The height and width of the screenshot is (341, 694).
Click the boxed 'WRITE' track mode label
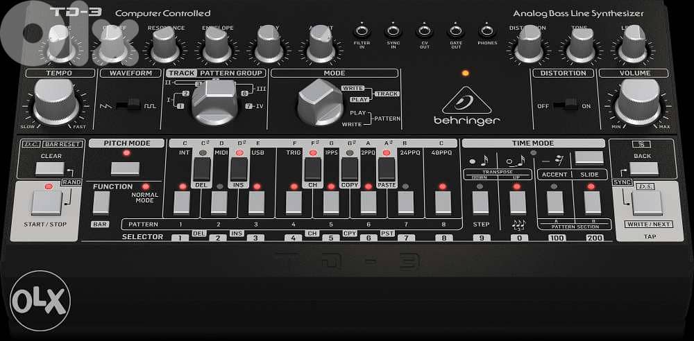pos(353,88)
